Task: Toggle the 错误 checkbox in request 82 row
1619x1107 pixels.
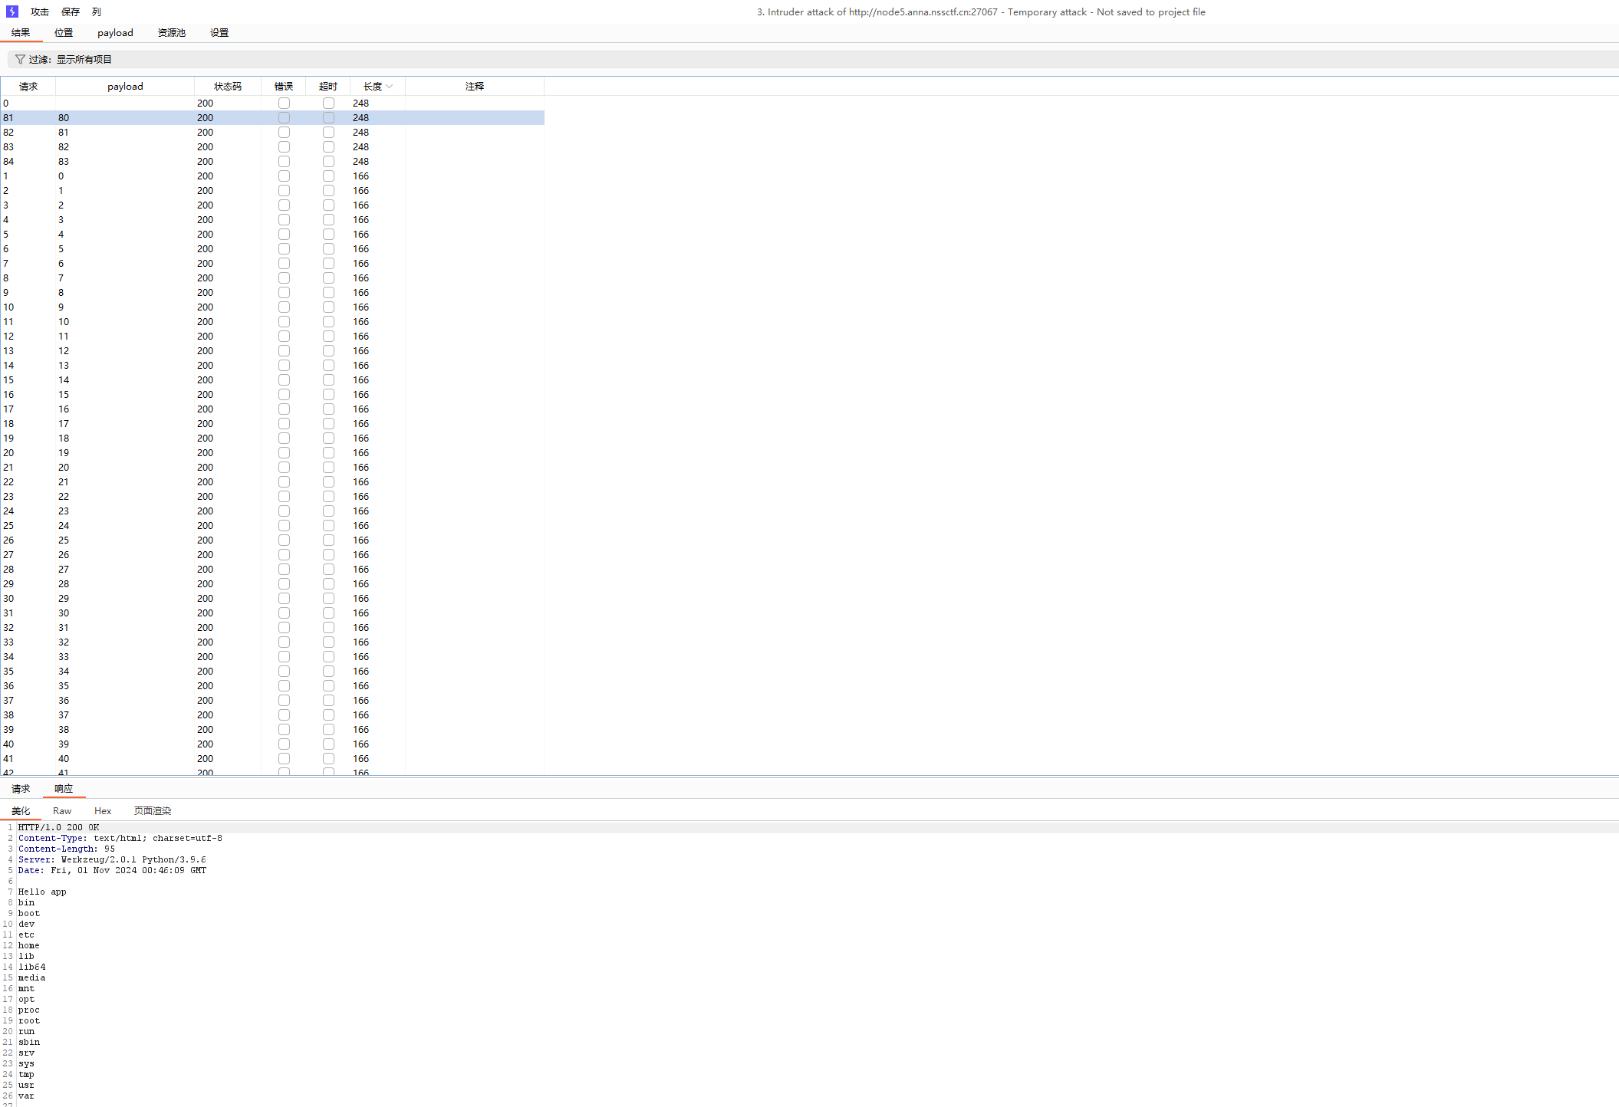Action: click(x=284, y=132)
